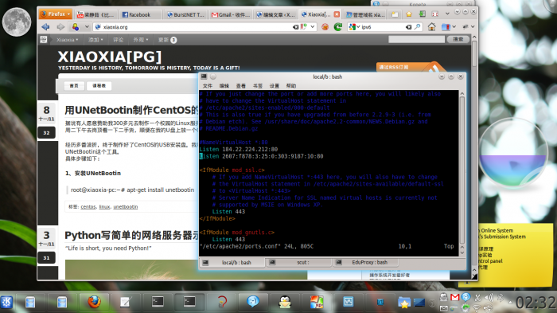Open terminal 编辑 menu

click(224, 86)
